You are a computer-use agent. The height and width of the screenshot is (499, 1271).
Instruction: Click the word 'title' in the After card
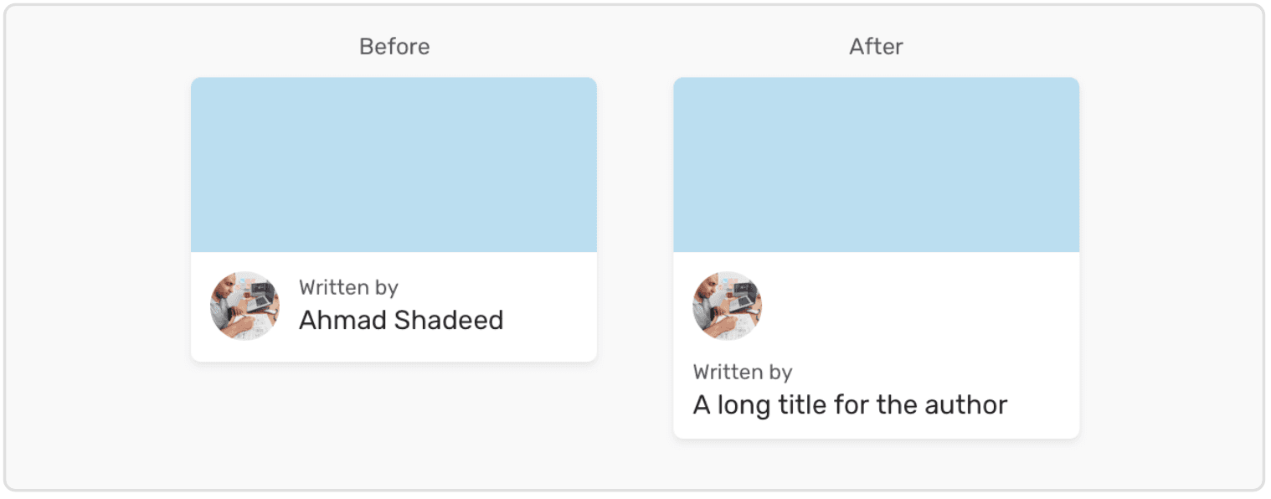tap(807, 405)
